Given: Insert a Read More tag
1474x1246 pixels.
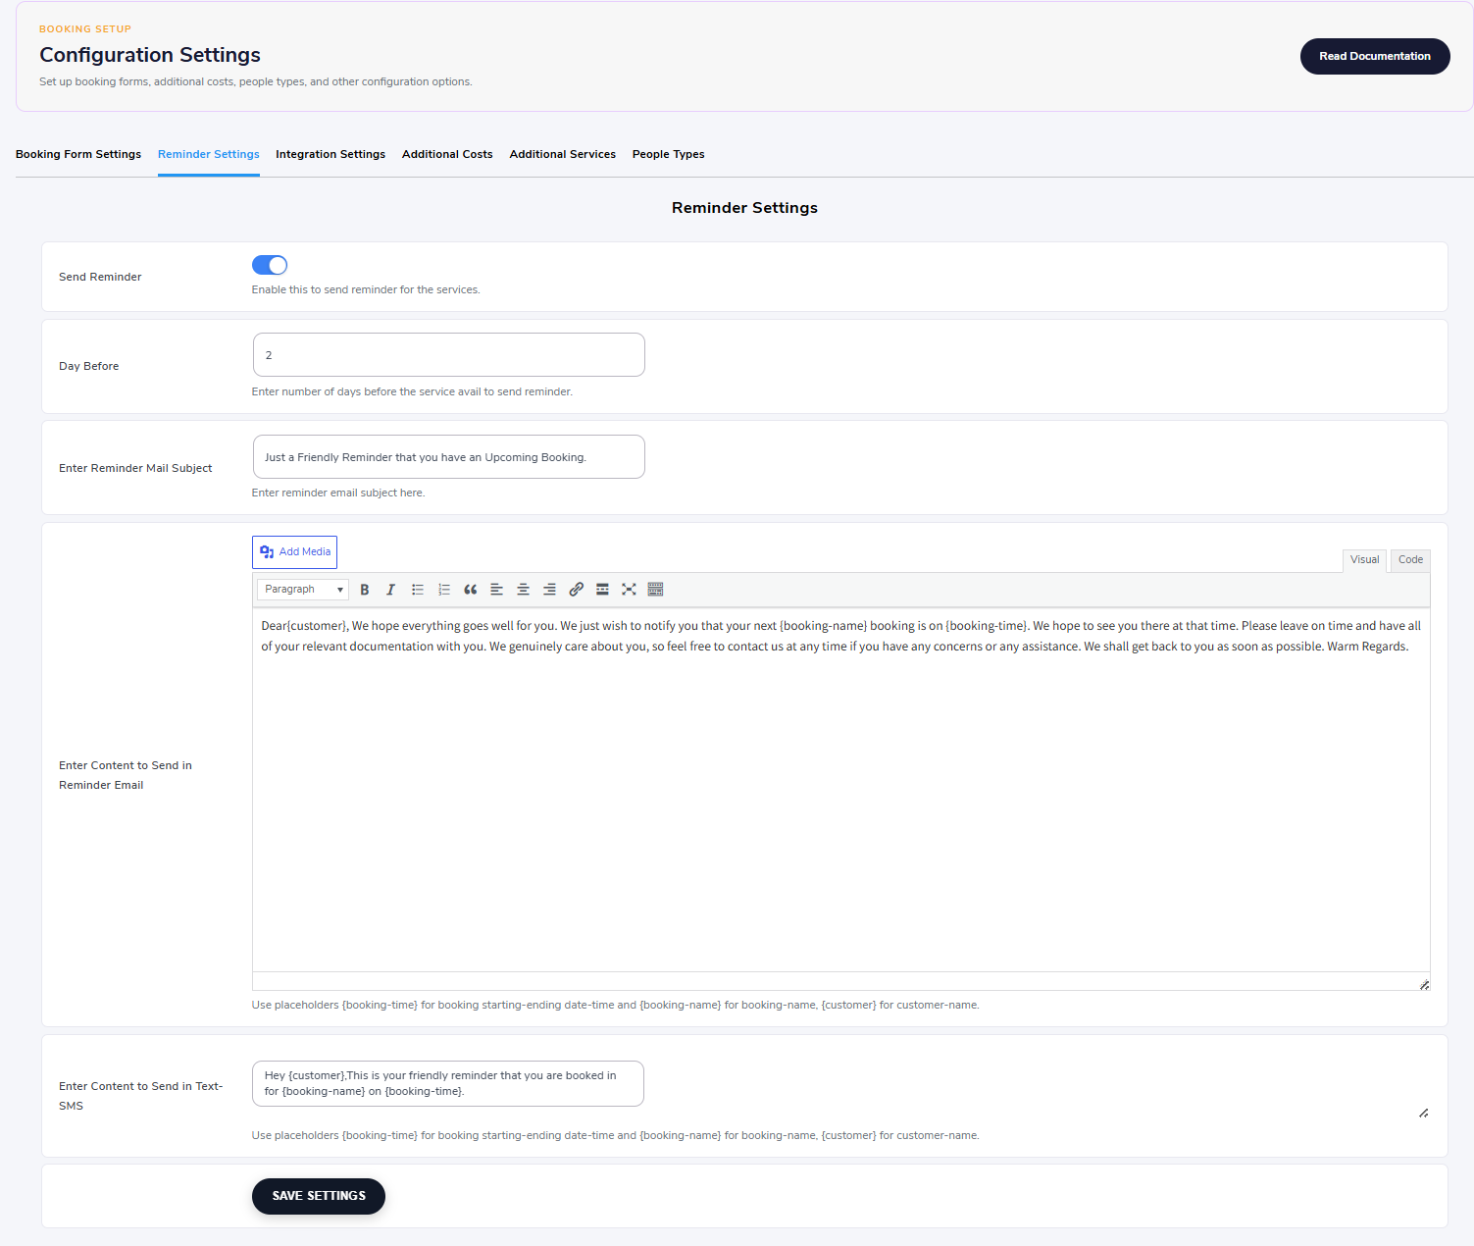Looking at the screenshot, I should [x=603, y=590].
